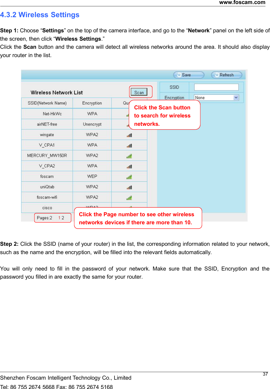Click the signal strength icon for V_CPA1
Viewport: 270px width, 389px height.
129,145
